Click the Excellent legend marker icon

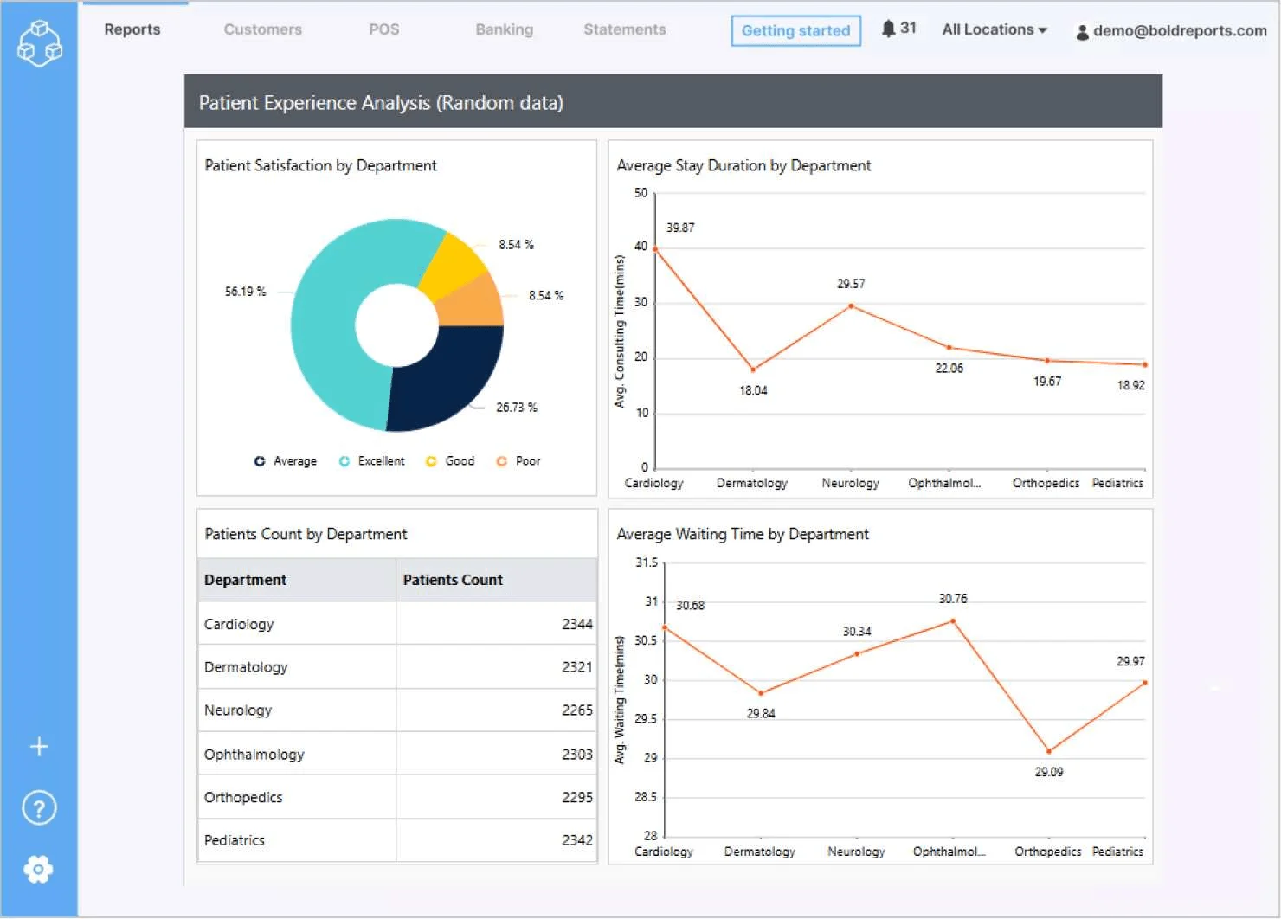tap(344, 460)
